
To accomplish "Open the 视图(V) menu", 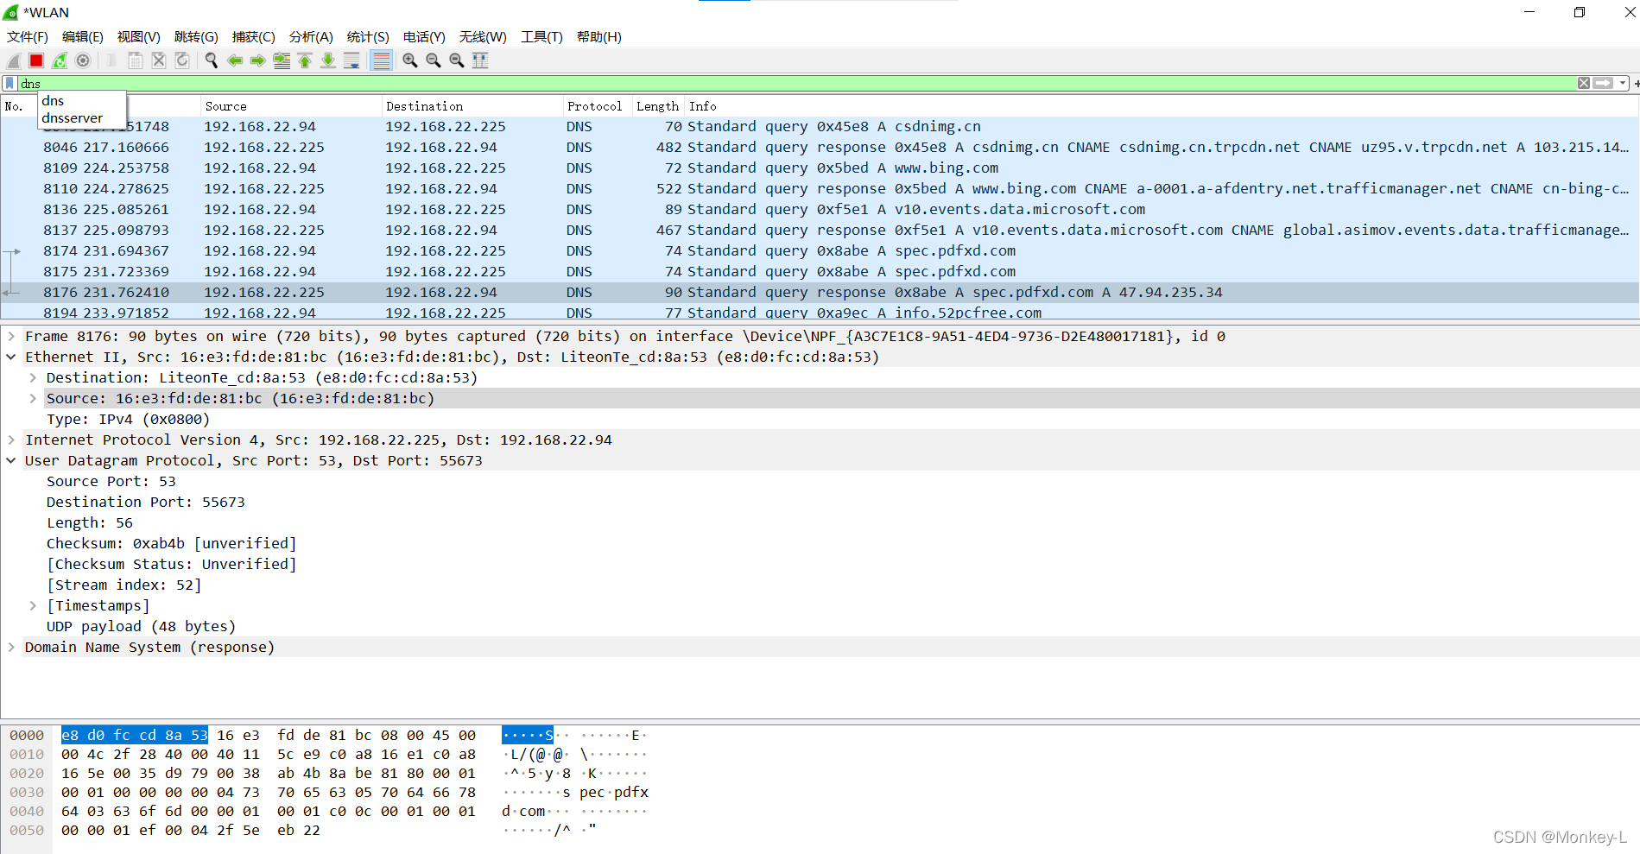I will pos(139,37).
